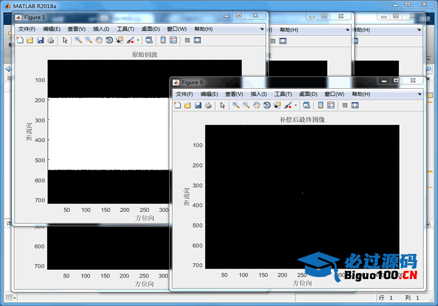Open 插入(I) menu in Figure 6
The width and height of the screenshot is (438, 306).
point(259,94)
